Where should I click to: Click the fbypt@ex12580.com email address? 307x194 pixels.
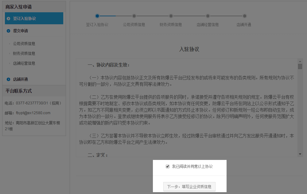pyautogui.click(x=33, y=113)
